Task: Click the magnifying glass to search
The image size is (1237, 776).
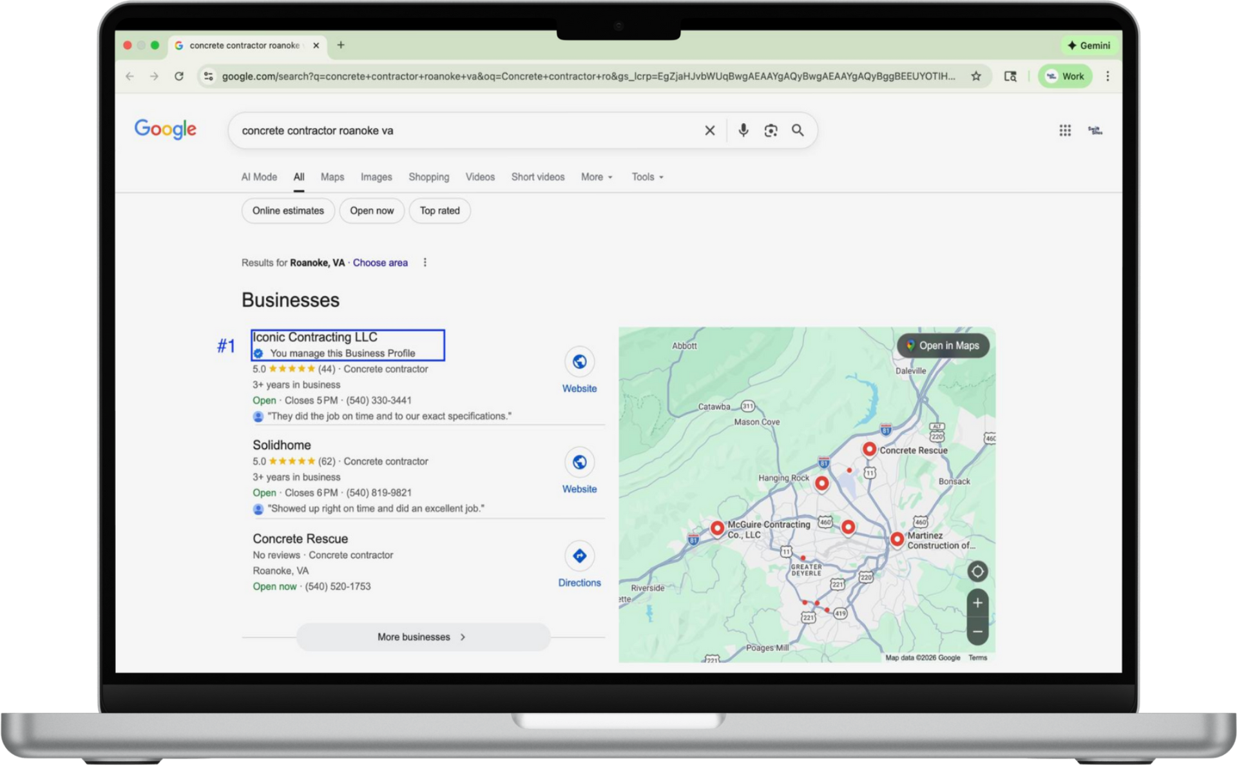Action: coord(798,130)
